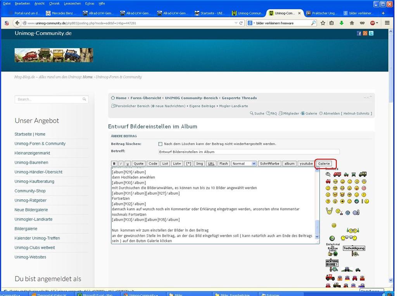
Task: Open the Lesezeichen menu
Action: [72, 3]
